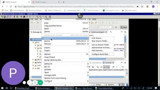
Task: Open the Main Menu-Oasis bookmark
Action: tap(129, 10)
